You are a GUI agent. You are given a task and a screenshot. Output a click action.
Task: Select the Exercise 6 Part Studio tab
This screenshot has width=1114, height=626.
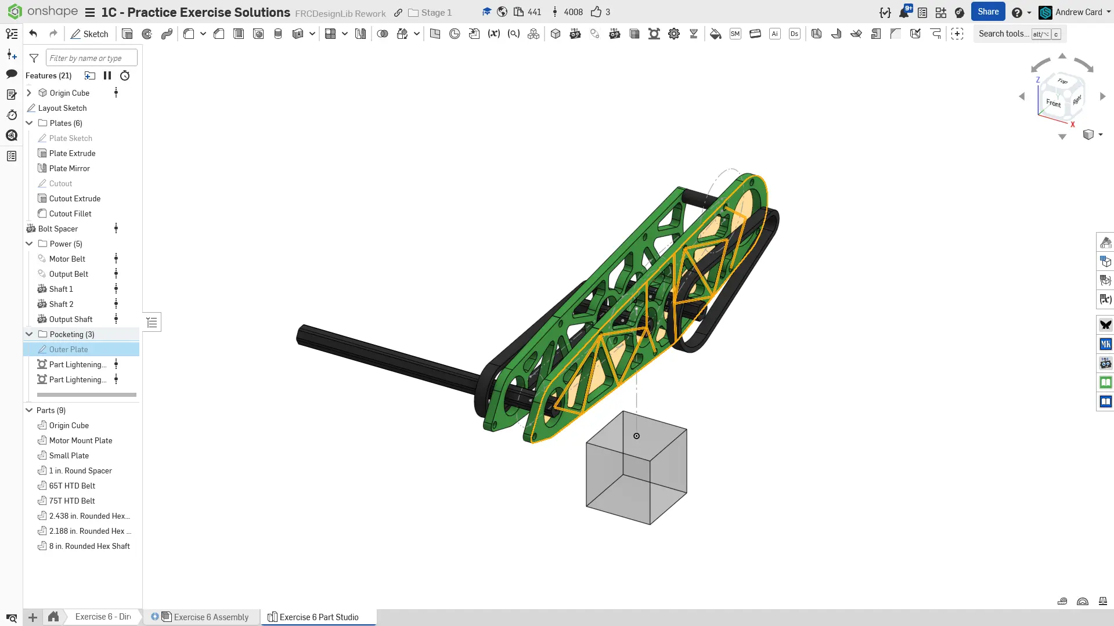coord(319,617)
